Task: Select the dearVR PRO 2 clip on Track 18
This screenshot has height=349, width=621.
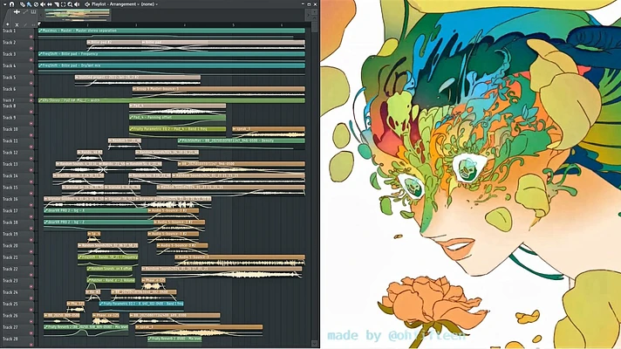Action: (99, 222)
